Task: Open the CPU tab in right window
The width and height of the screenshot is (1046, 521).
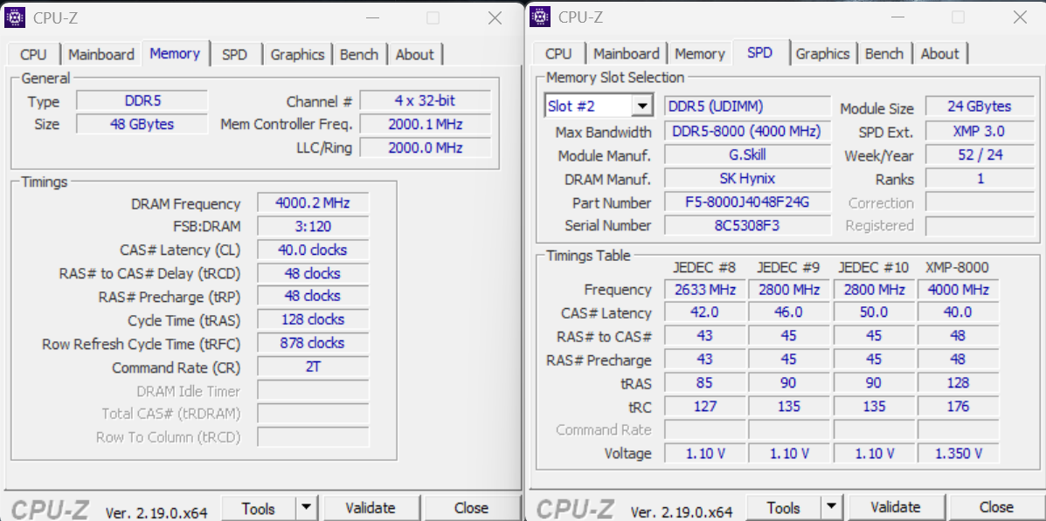Action: [x=558, y=54]
